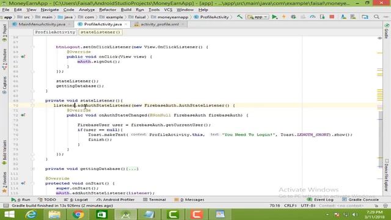Image resolution: width=391 pixels, height=220 pixels.
Task: Collapse the addAuthStateListener block fold marker
Action: [x=32, y=106]
